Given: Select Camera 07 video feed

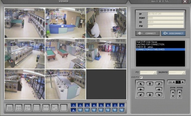Looking at the screenshot, I should click(25, 84).
